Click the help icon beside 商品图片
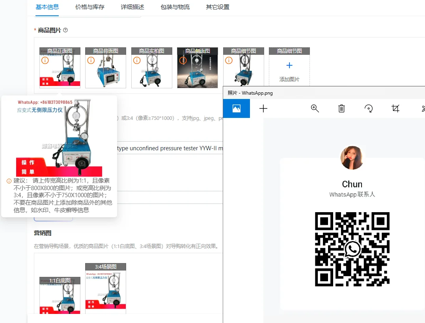Image resolution: width=425 pixels, height=323 pixels. 65,30
